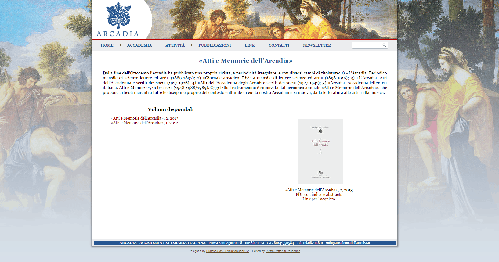The width and height of the screenshot is (499, 262).
Task: Open the LINK menu item
Action: pos(250,45)
